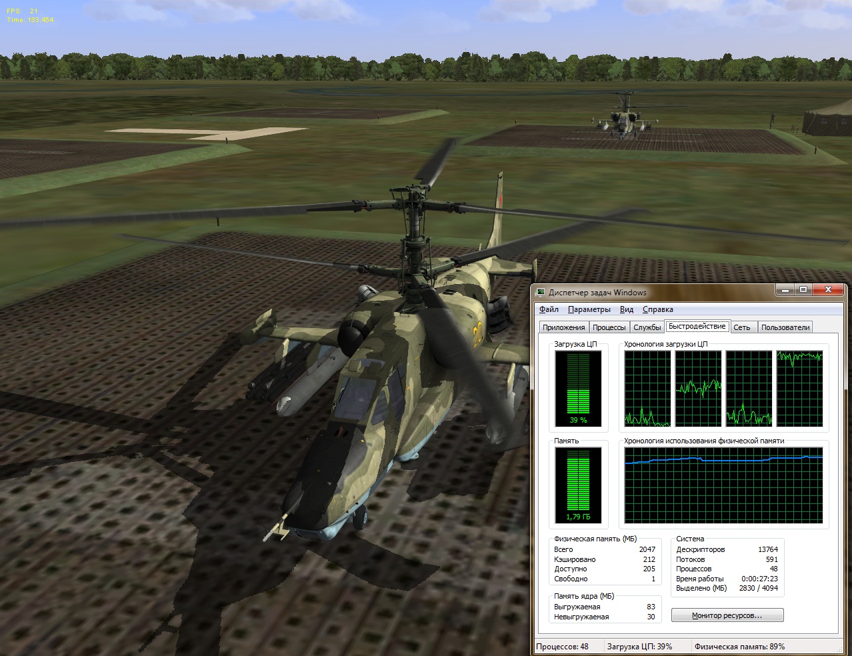Image resolution: width=852 pixels, height=656 pixels.
Task: Click the second CPU core history graph
Action: (698, 389)
